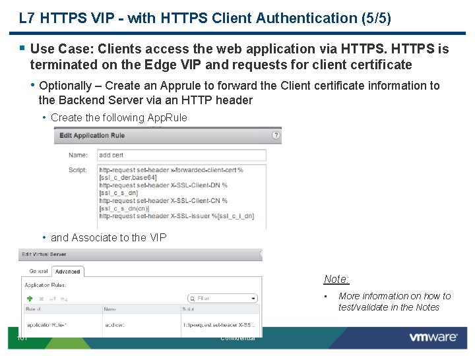Click the Script column header in rules table

click(220, 309)
